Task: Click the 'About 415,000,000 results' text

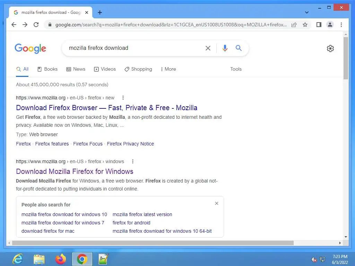Action: click(62, 85)
